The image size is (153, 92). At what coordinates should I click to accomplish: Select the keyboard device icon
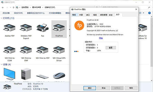[x=43, y=76]
